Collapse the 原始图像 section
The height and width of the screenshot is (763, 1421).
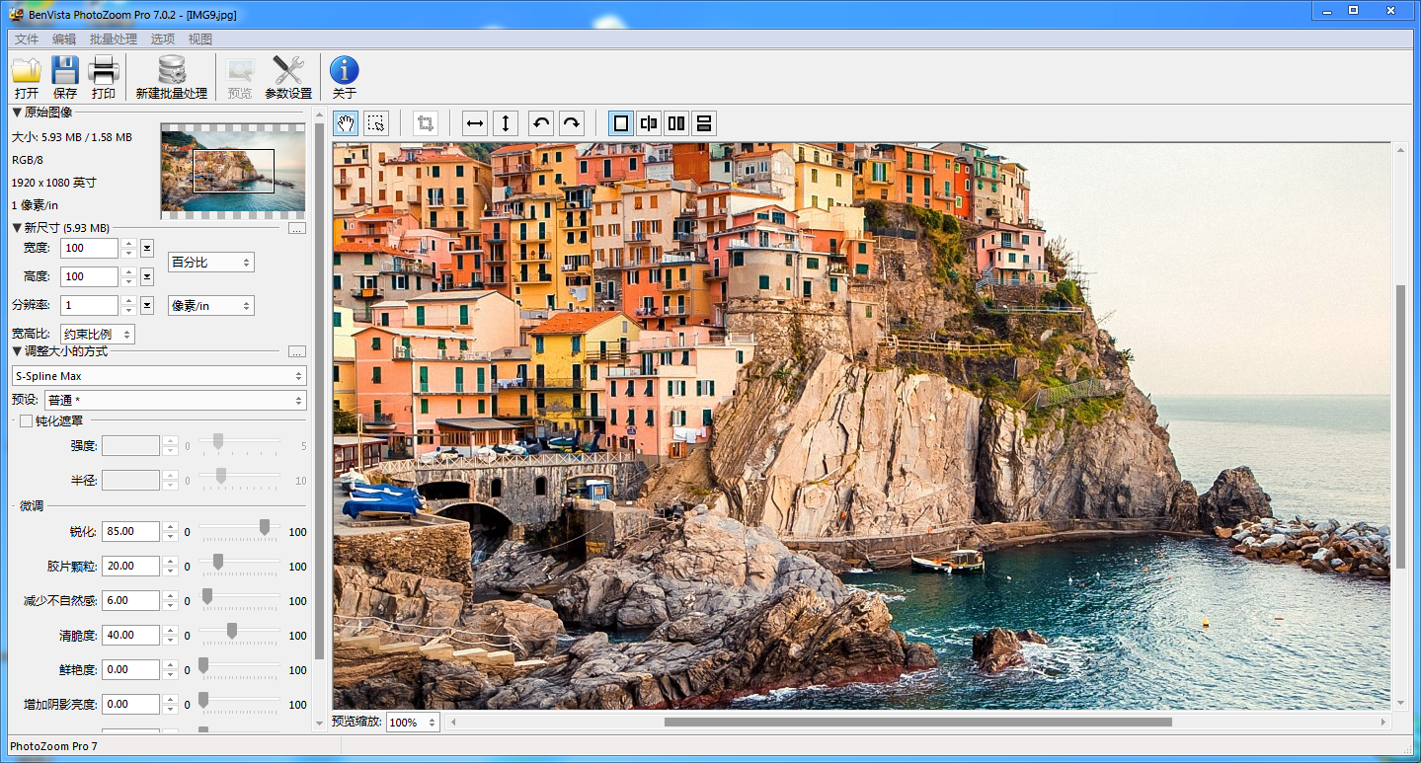17,113
